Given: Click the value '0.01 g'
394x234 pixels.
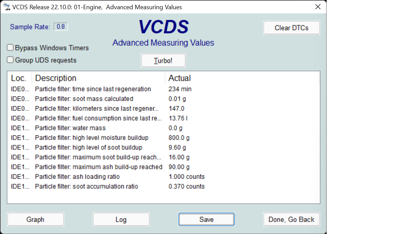Looking at the screenshot, I should (x=177, y=99).
